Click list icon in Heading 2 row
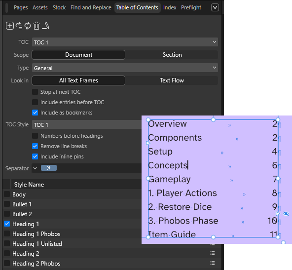The width and height of the screenshot is (292, 270). tap(213, 253)
